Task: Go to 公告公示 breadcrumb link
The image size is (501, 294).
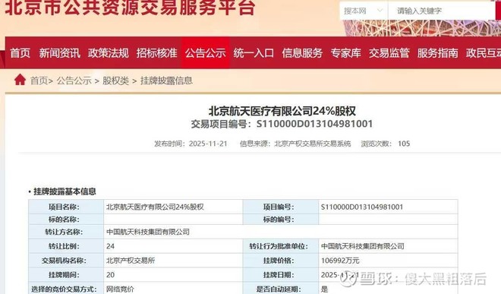Action: 74,81
